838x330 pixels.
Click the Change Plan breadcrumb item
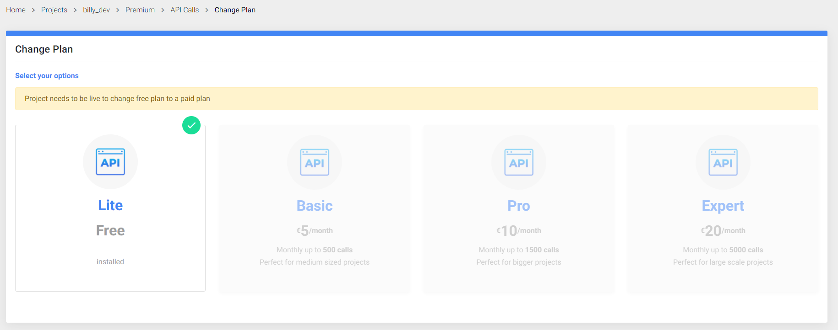point(235,10)
